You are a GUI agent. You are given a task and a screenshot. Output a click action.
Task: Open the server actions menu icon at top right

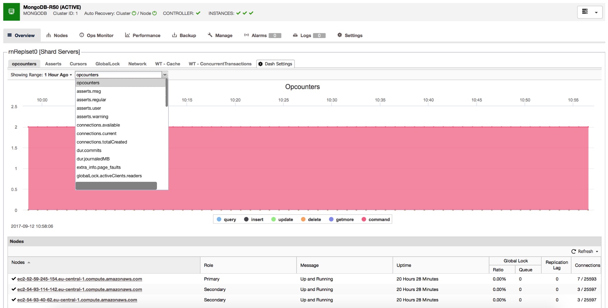pyautogui.click(x=590, y=12)
